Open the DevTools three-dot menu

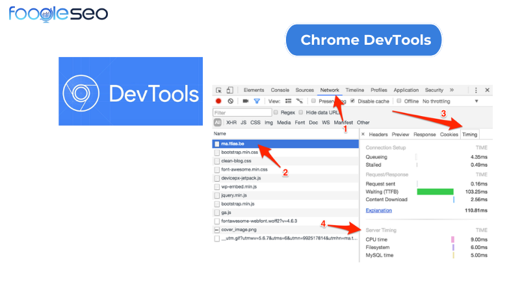coord(476,90)
